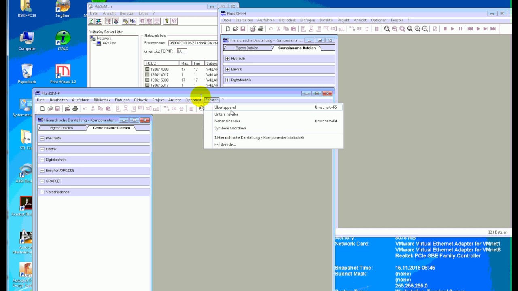
Task: Click Save icon in FluidSIM-P toolbar
Action: (x=57, y=109)
